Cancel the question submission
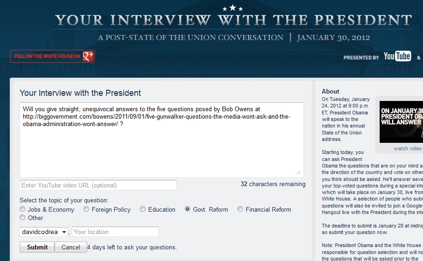This screenshot has width=423, height=261. point(71,247)
